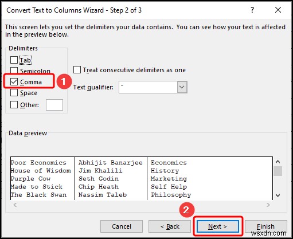Click the vertical scrollbar thumb in preview
293x239 pixels.
(278, 171)
